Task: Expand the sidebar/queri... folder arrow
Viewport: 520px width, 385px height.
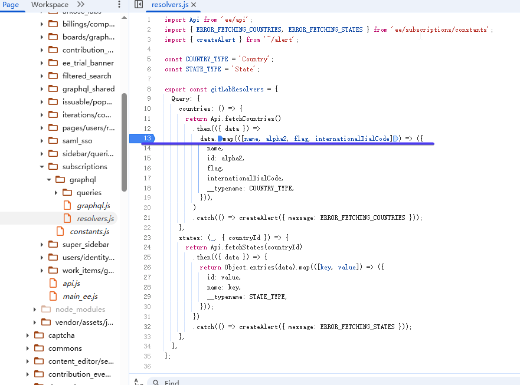Action: pos(41,154)
